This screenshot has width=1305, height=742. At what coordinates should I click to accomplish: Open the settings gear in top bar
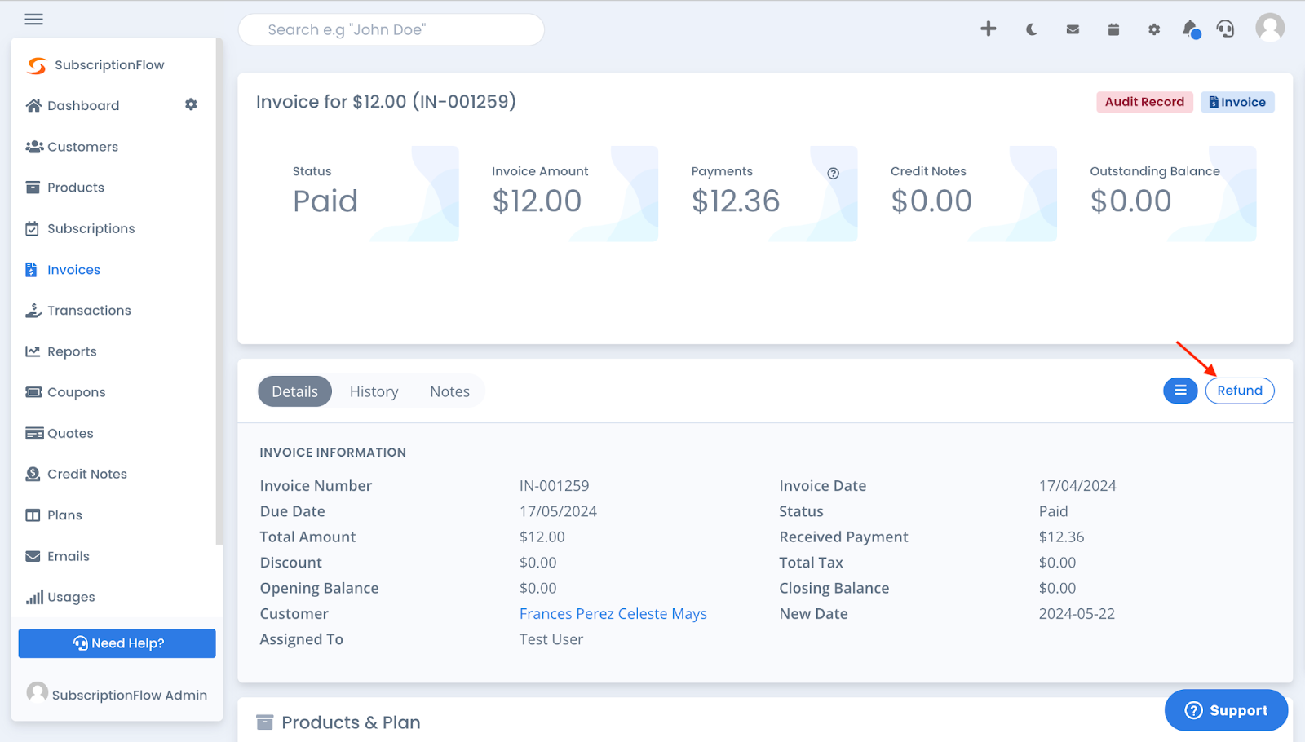[1153, 29]
